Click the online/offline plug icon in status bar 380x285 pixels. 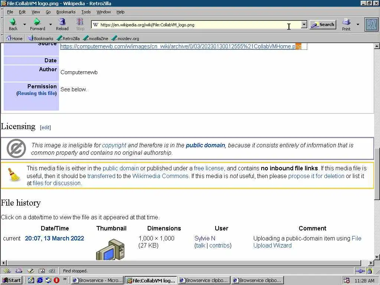click(x=360, y=271)
